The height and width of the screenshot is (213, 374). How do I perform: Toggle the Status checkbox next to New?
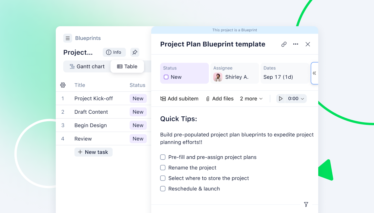[x=166, y=77]
